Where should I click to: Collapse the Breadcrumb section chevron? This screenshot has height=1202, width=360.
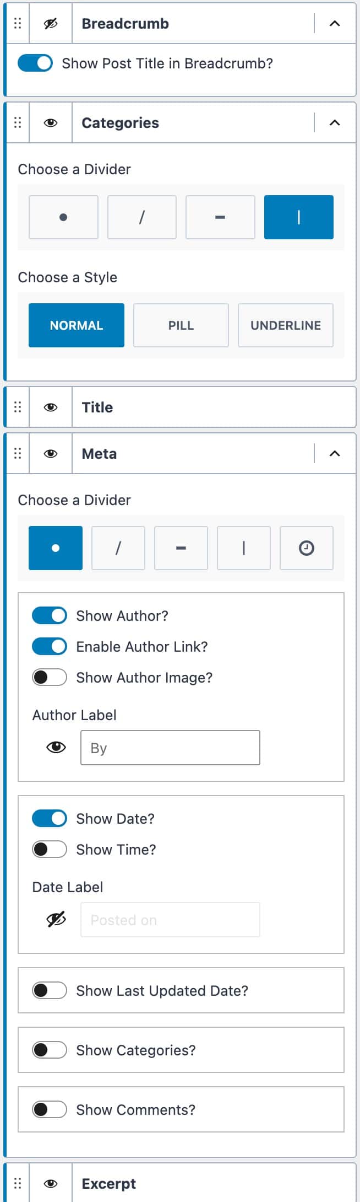335,23
